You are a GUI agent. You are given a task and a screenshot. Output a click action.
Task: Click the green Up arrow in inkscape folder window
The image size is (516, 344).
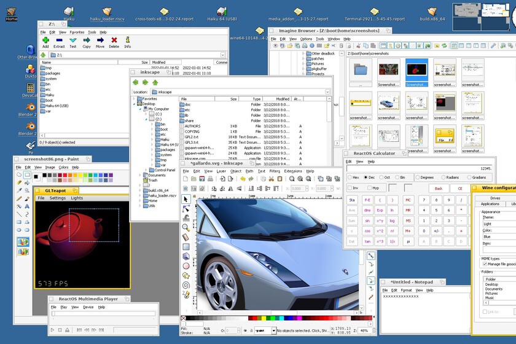[x=155, y=82]
